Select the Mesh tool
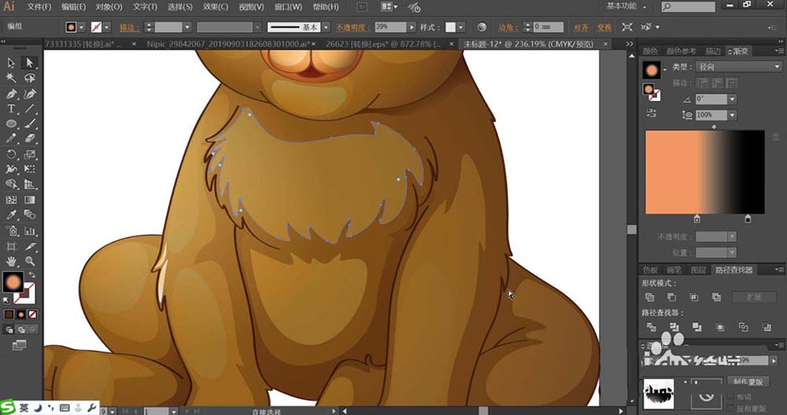This screenshot has width=787, height=415. (x=11, y=199)
